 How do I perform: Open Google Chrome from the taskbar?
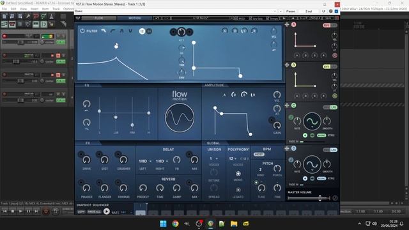[175, 224]
